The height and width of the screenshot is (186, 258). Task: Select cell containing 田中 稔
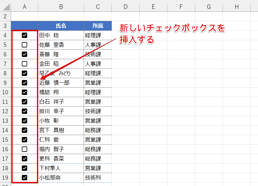(61, 35)
